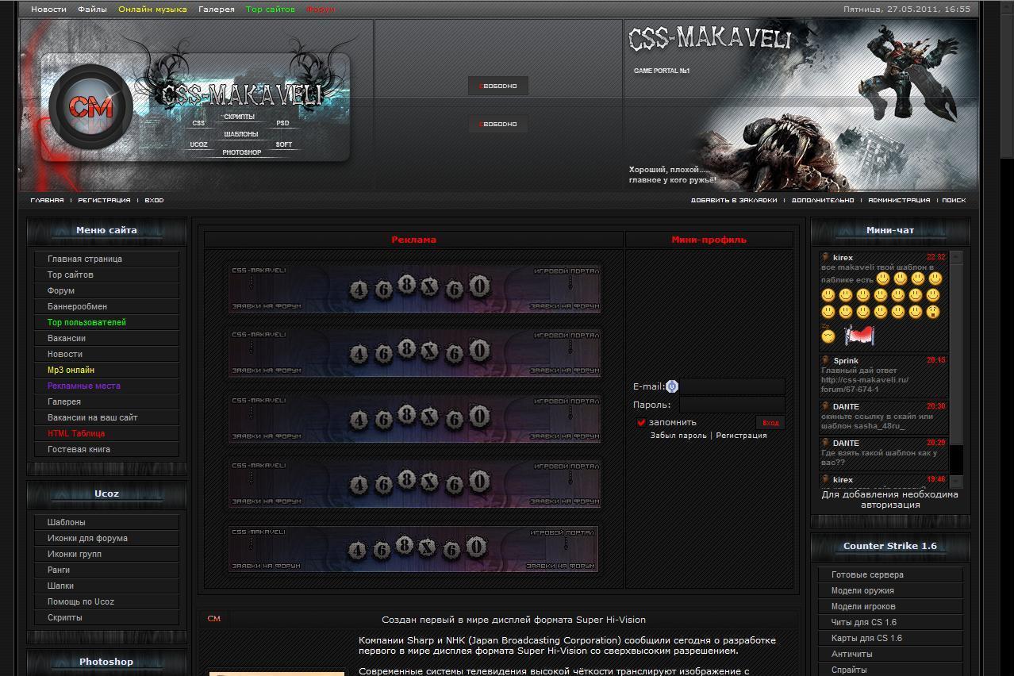Image resolution: width=1014 pixels, height=676 pixels.
Task: Open the Super Hi-Vision news headline
Action: click(x=513, y=620)
